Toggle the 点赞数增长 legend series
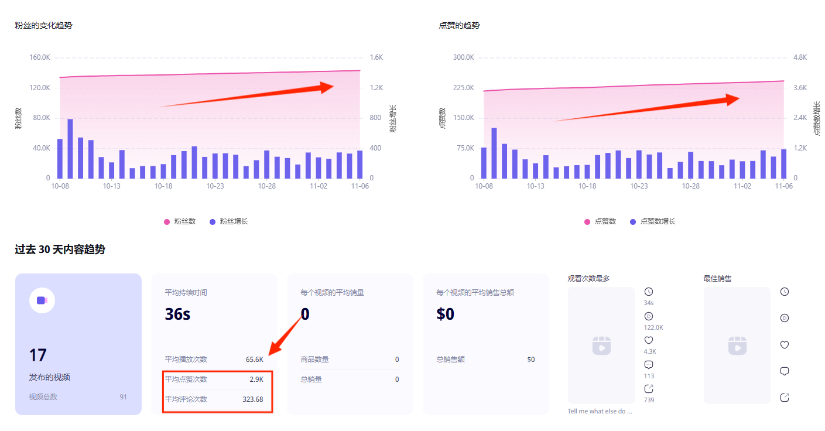This screenshot has width=825, height=431. [652, 221]
